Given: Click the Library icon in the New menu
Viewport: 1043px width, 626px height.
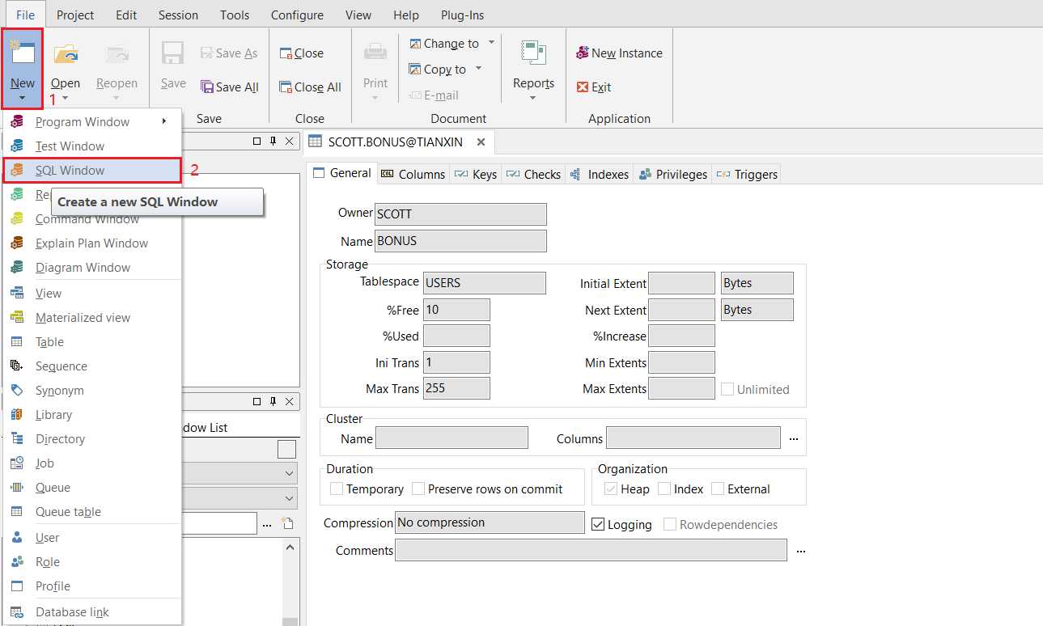Looking at the screenshot, I should click(17, 415).
